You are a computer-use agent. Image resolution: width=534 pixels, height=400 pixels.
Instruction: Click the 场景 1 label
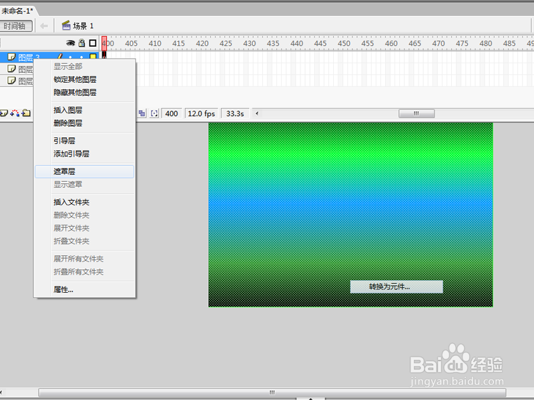coord(83,26)
